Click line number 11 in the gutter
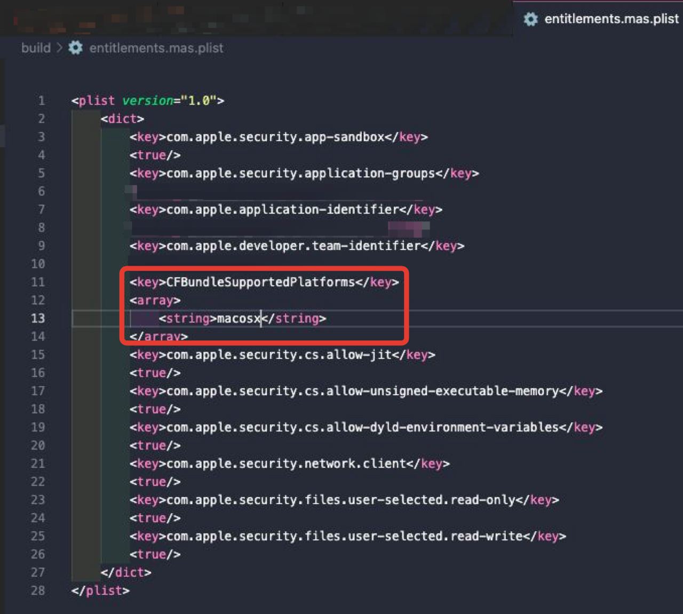 (38, 282)
